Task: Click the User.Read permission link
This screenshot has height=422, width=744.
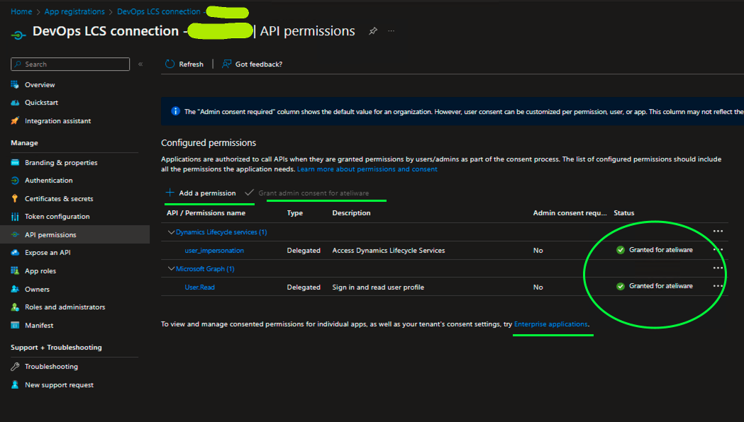Action: tap(200, 287)
